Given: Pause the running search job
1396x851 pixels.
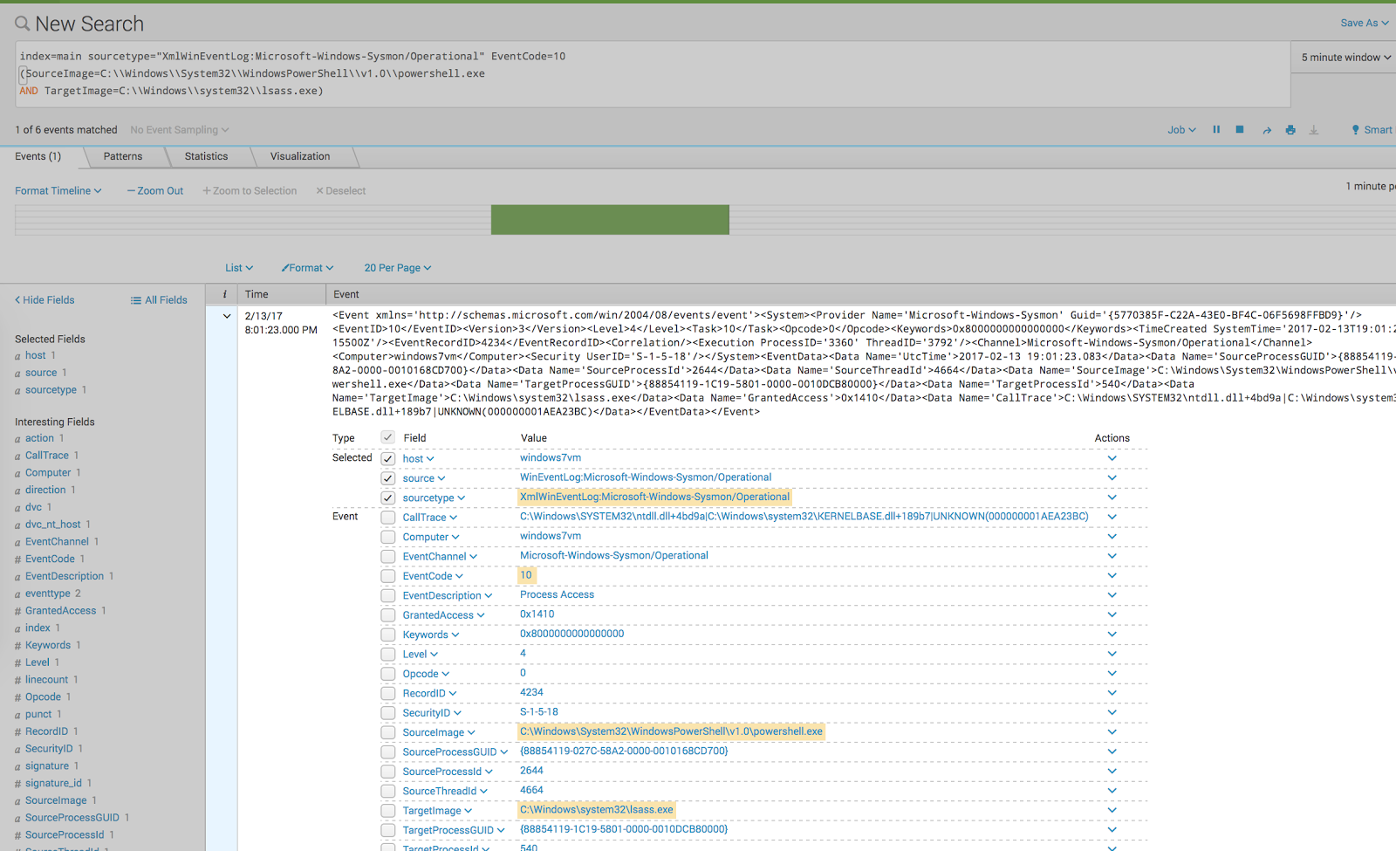Looking at the screenshot, I should coord(1216,129).
